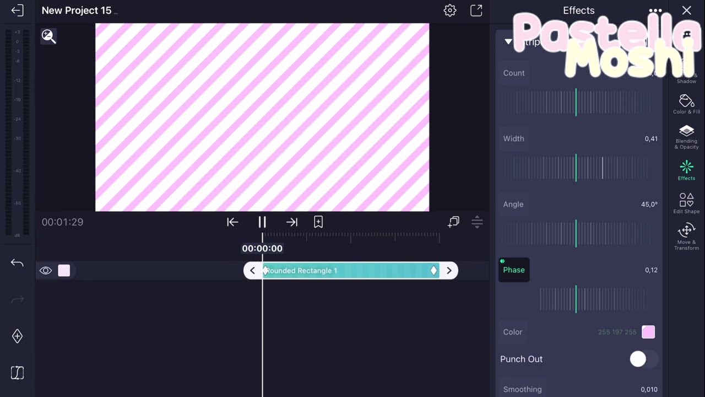Screen dimensions: 705x397
Task: Click the Width value 0,41
Action: (651, 139)
